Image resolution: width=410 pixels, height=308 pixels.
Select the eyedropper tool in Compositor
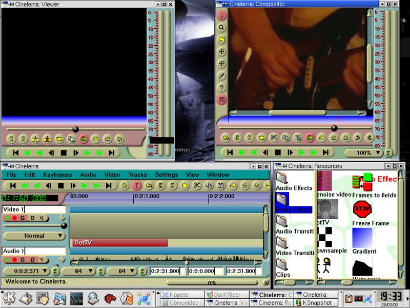click(x=221, y=75)
